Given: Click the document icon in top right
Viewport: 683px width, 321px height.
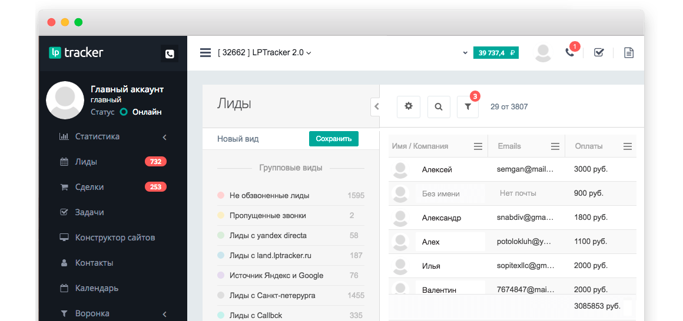Looking at the screenshot, I should pos(629,52).
